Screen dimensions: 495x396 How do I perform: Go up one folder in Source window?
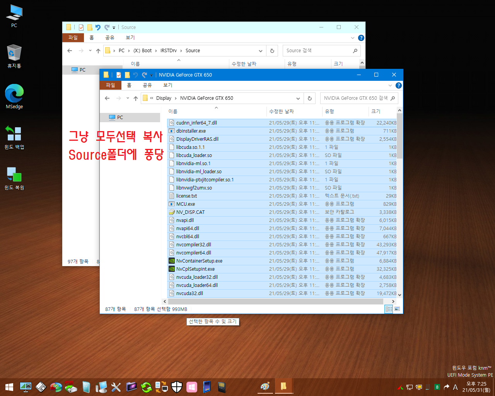[98, 51]
